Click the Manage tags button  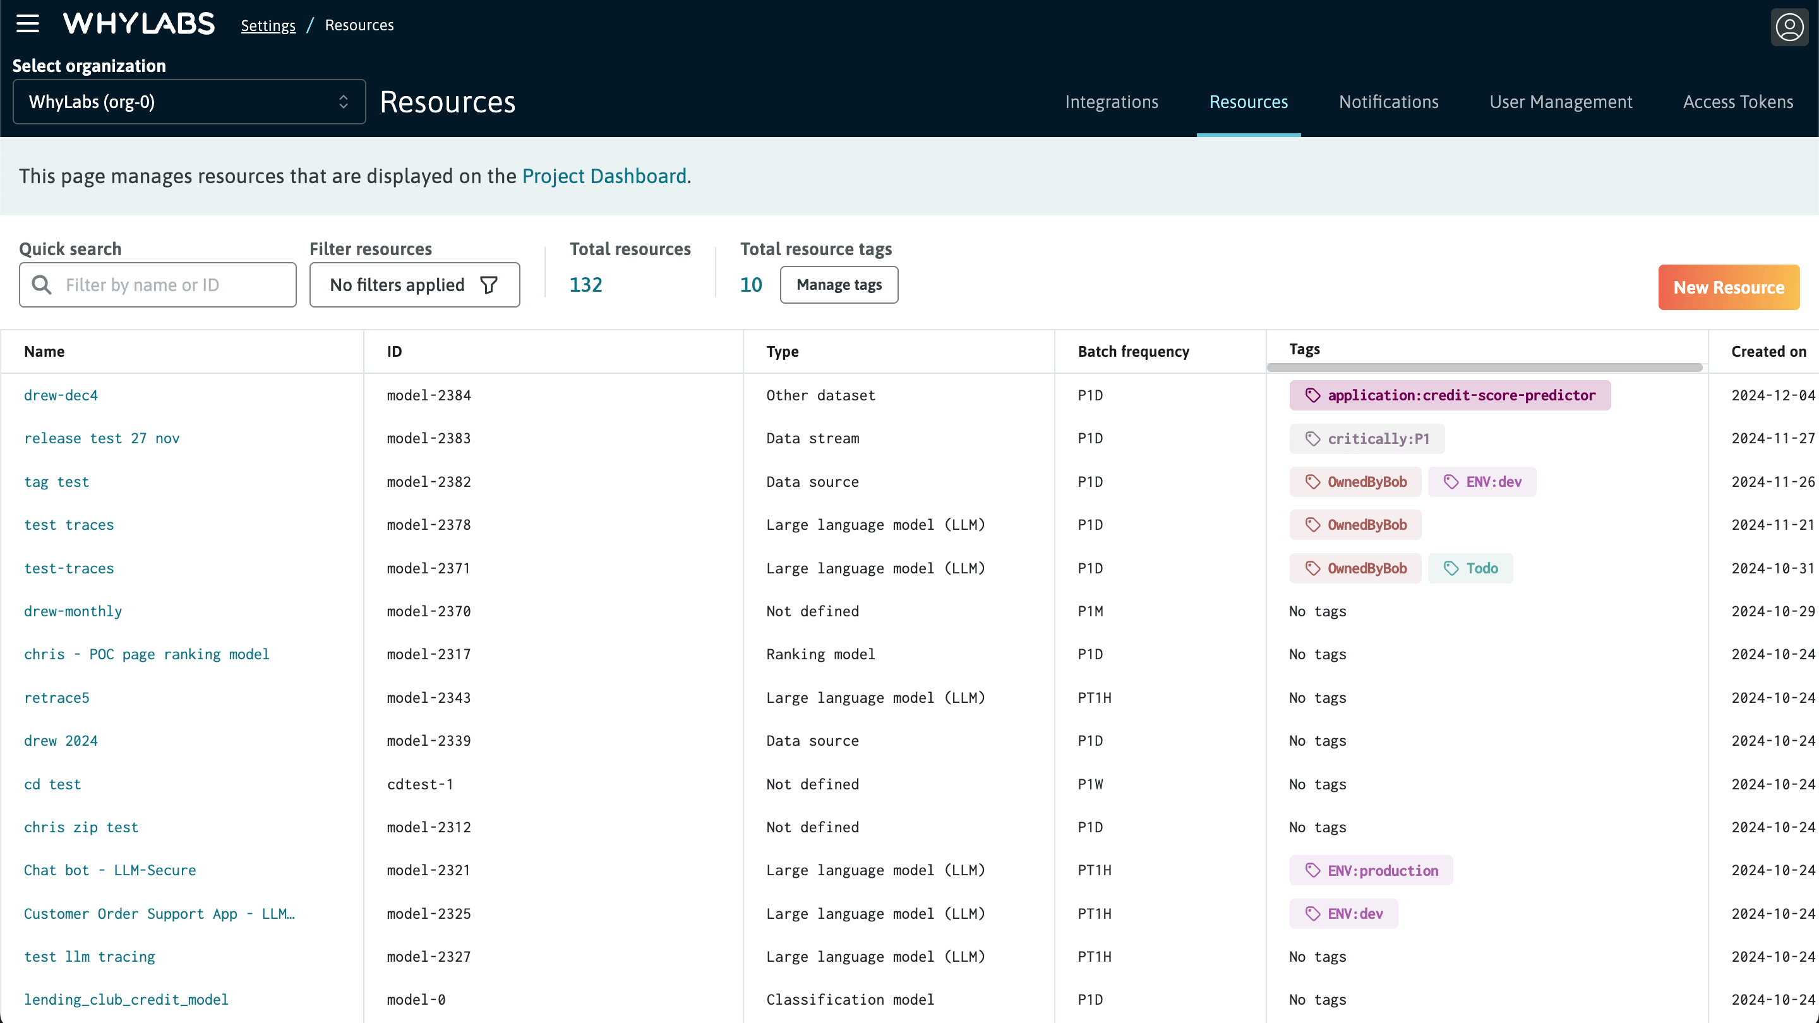839,285
